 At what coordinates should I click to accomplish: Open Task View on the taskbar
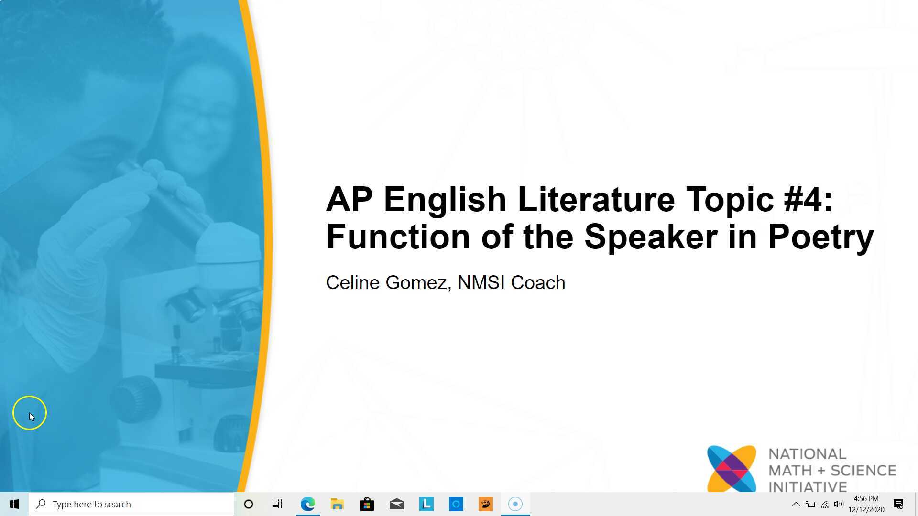(277, 504)
